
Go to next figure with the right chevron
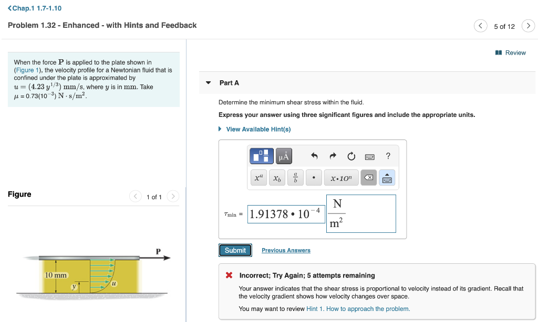click(x=173, y=195)
